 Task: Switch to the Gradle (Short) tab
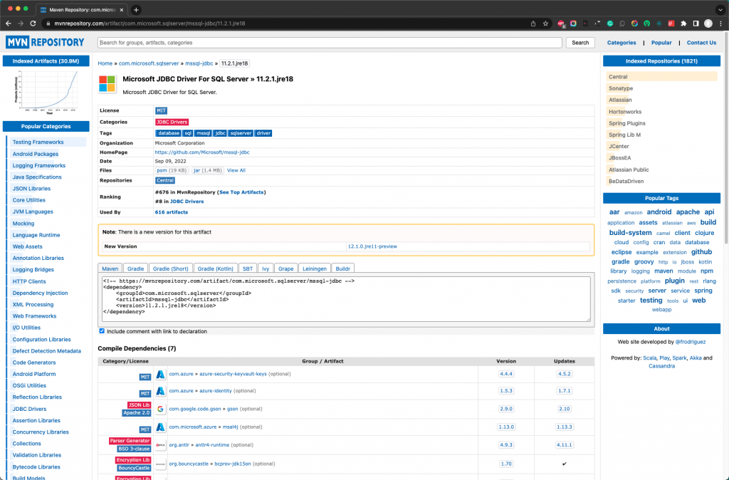point(171,268)
